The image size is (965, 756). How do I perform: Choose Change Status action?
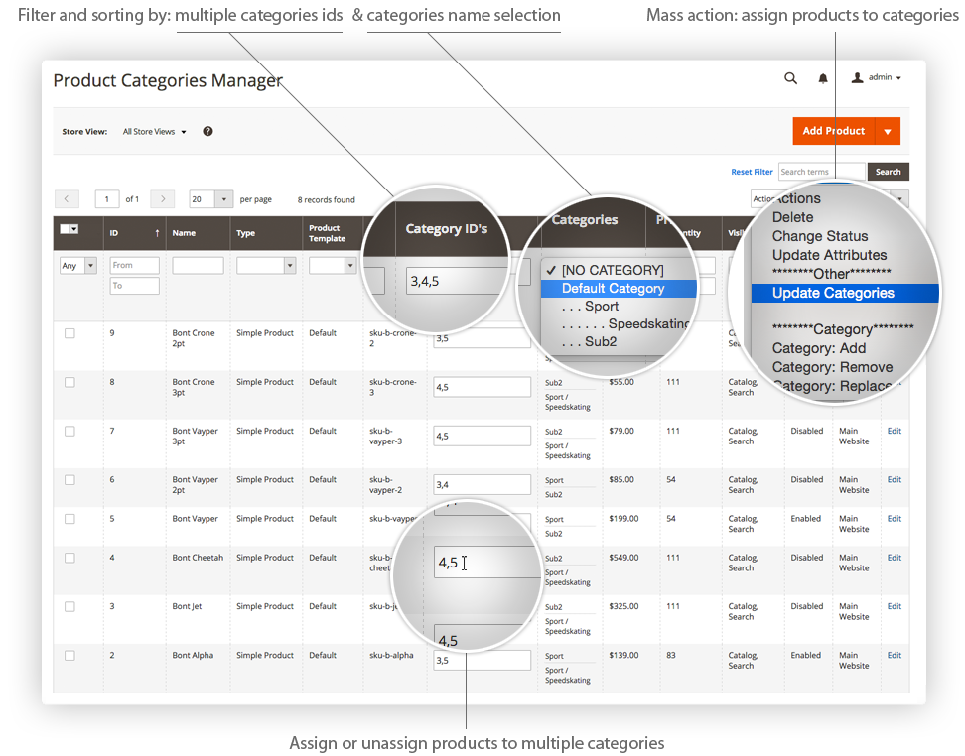820,236
